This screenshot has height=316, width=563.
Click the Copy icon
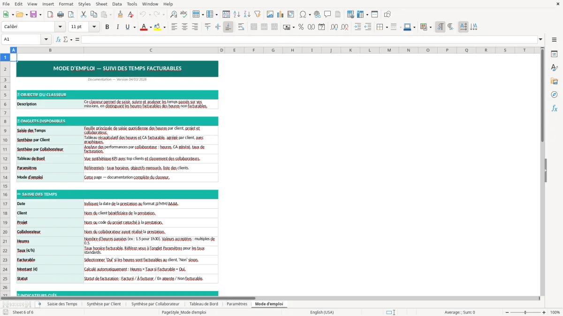(94, 15)
